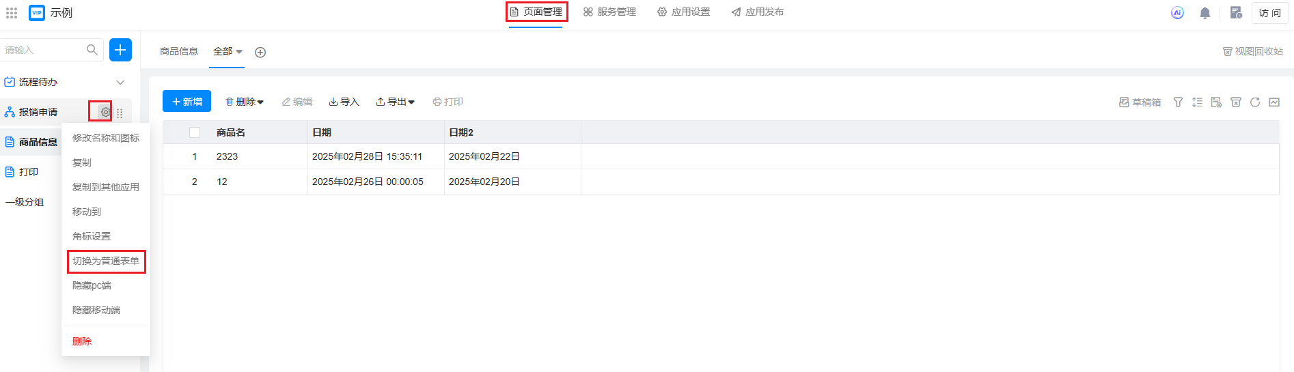Choose 复制到其他应用 in the context menu
The width and height of the screenshot is (1294, 372).
[106, 187]
